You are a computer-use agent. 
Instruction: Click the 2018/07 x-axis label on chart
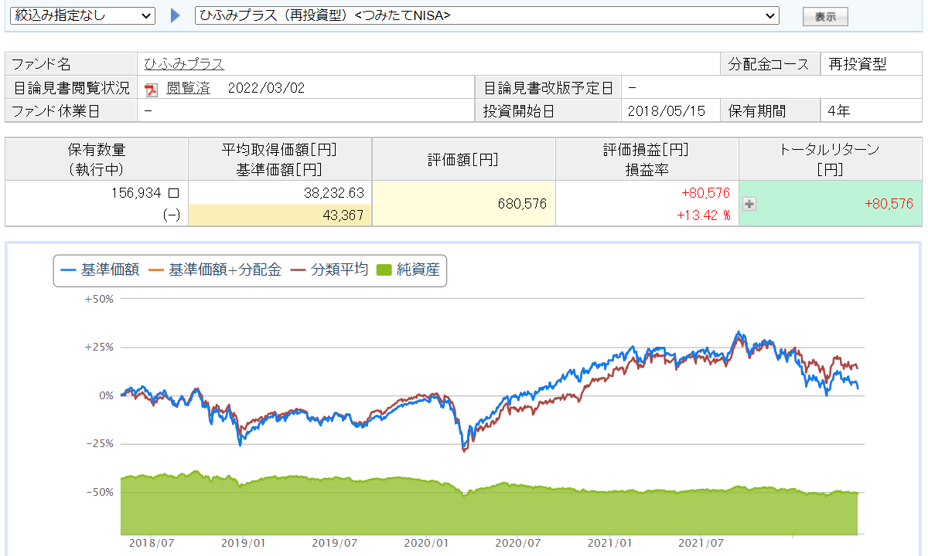click(x=152, y=544)
